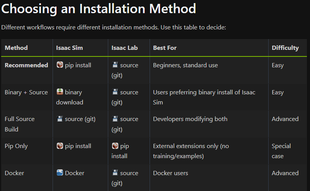
Task: Select the bold Recommended method cell
Action: click(x=26, y=65)
